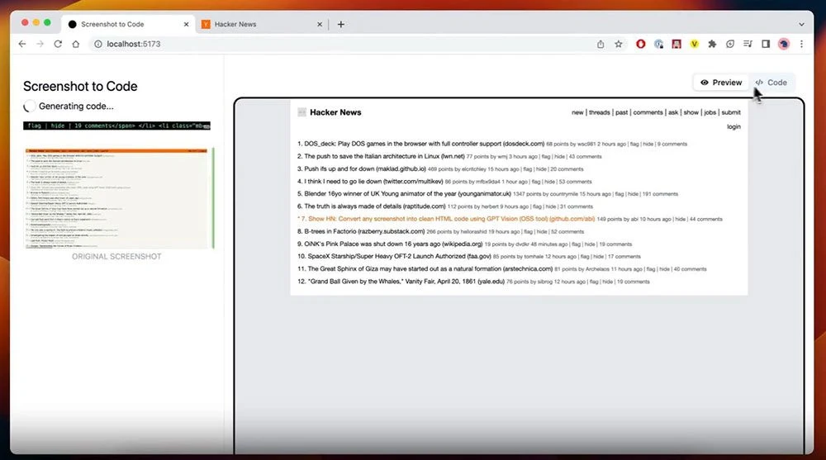Click the generated code log strip
This screenshot has width=826, height=460.
(116, 126)
